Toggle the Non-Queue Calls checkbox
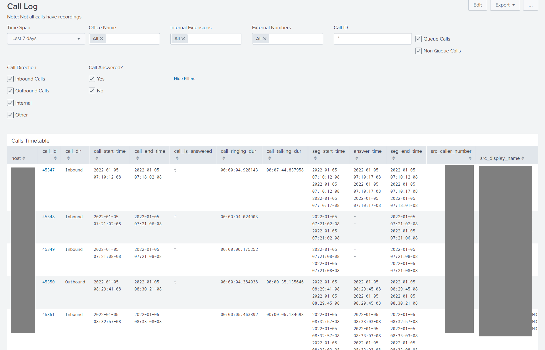The width and height of the screenshot is (545, 350). point(418,51)
